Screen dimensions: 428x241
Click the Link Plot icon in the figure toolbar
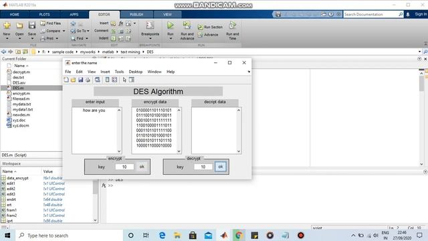click(x=98, y=80)
